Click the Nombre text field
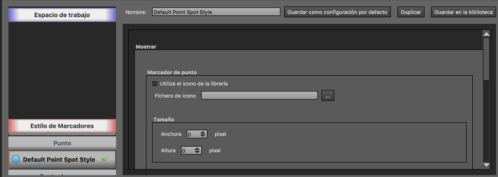 pos(216,12)
